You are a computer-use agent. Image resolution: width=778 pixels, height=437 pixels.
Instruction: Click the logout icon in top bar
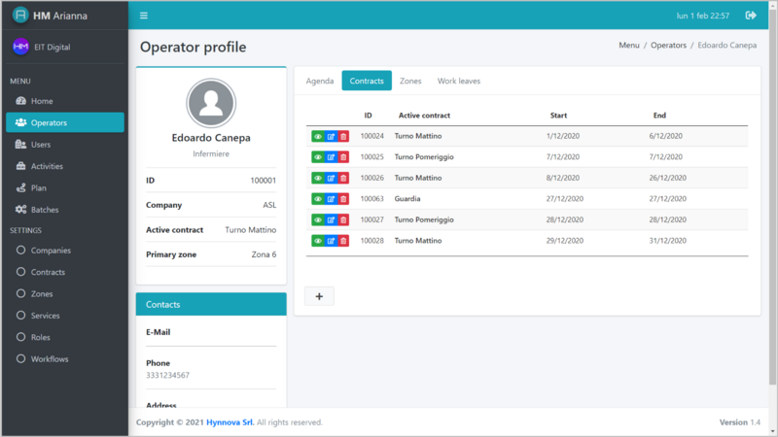click(x=750, y=16)
